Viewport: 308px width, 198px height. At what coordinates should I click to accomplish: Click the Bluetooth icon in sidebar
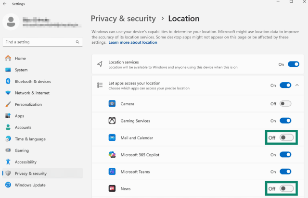8,81
